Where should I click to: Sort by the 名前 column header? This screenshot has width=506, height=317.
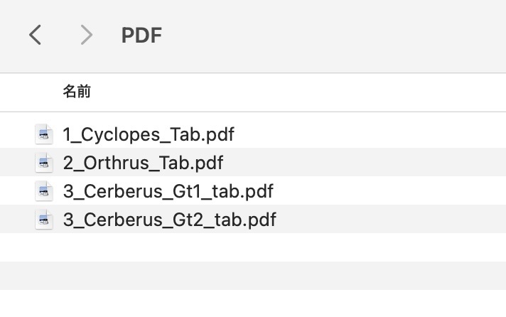pos(77,92)
